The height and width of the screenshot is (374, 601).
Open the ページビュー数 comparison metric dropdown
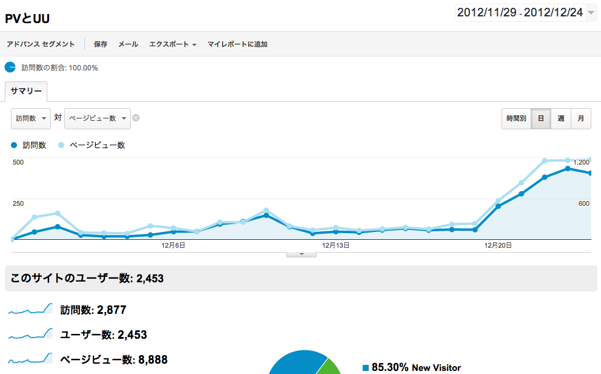click(98, 118)
